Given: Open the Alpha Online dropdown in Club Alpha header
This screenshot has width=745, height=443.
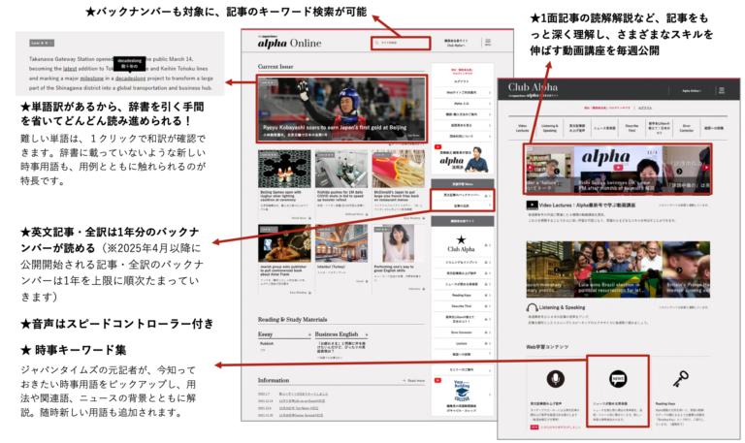Looking at the screenshot, I should tap(693, 89).
